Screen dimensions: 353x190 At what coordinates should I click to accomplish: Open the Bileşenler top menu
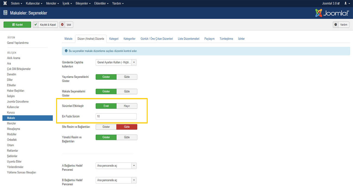83,4
